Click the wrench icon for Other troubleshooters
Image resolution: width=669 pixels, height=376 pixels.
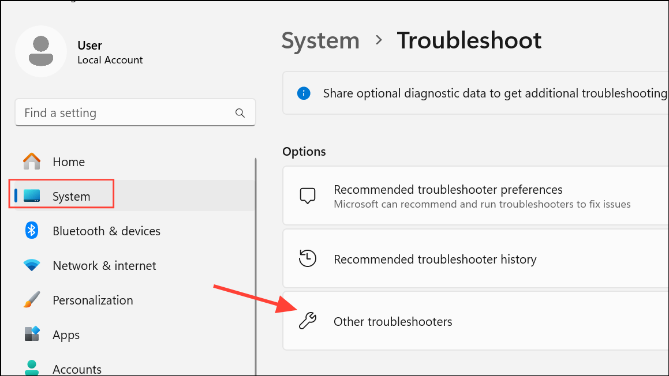[308, 321]
